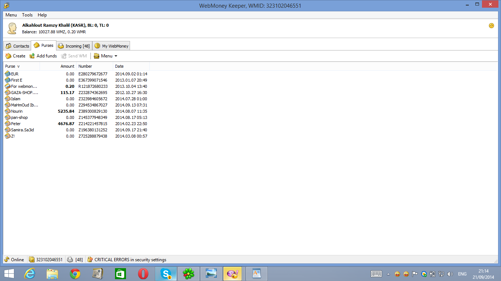Click the date 2014.09.13 07:31
Image resolution: width=501 pixels, height=281 pixels.
point(131,105)
